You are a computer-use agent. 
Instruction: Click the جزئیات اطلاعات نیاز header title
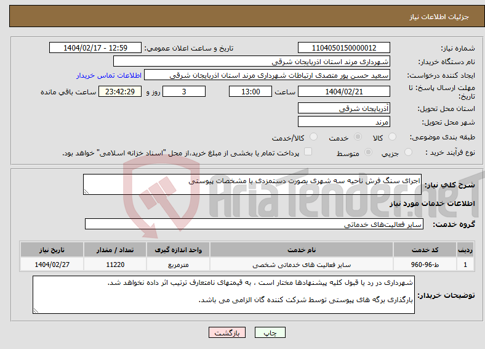(x=439, y=17)
